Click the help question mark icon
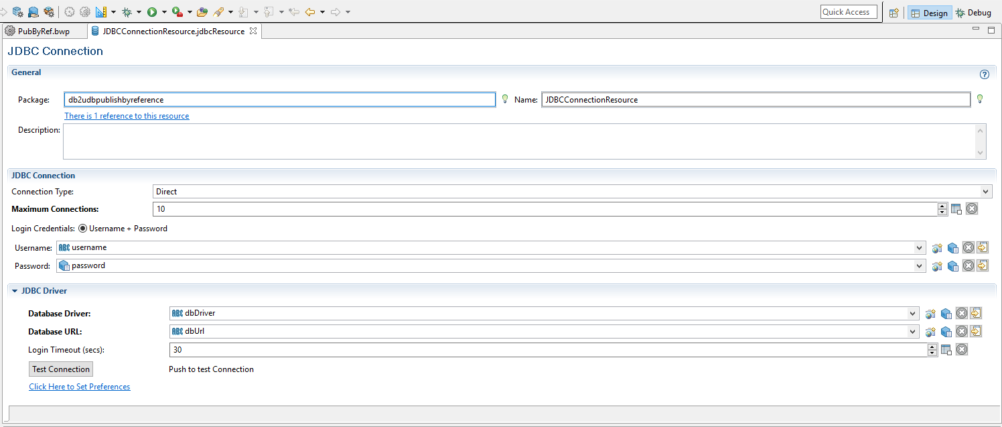Viewport: 1002px width, 427px height. pos(984,74)
